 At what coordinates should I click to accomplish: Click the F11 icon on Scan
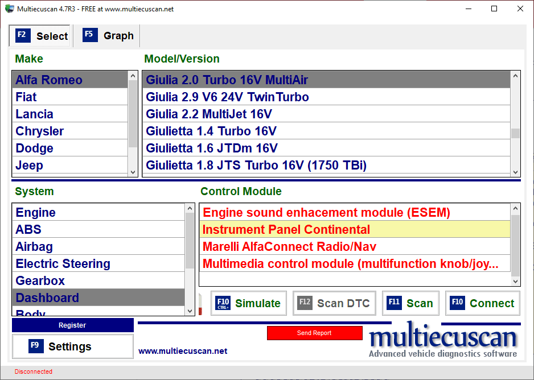(394, 302)
